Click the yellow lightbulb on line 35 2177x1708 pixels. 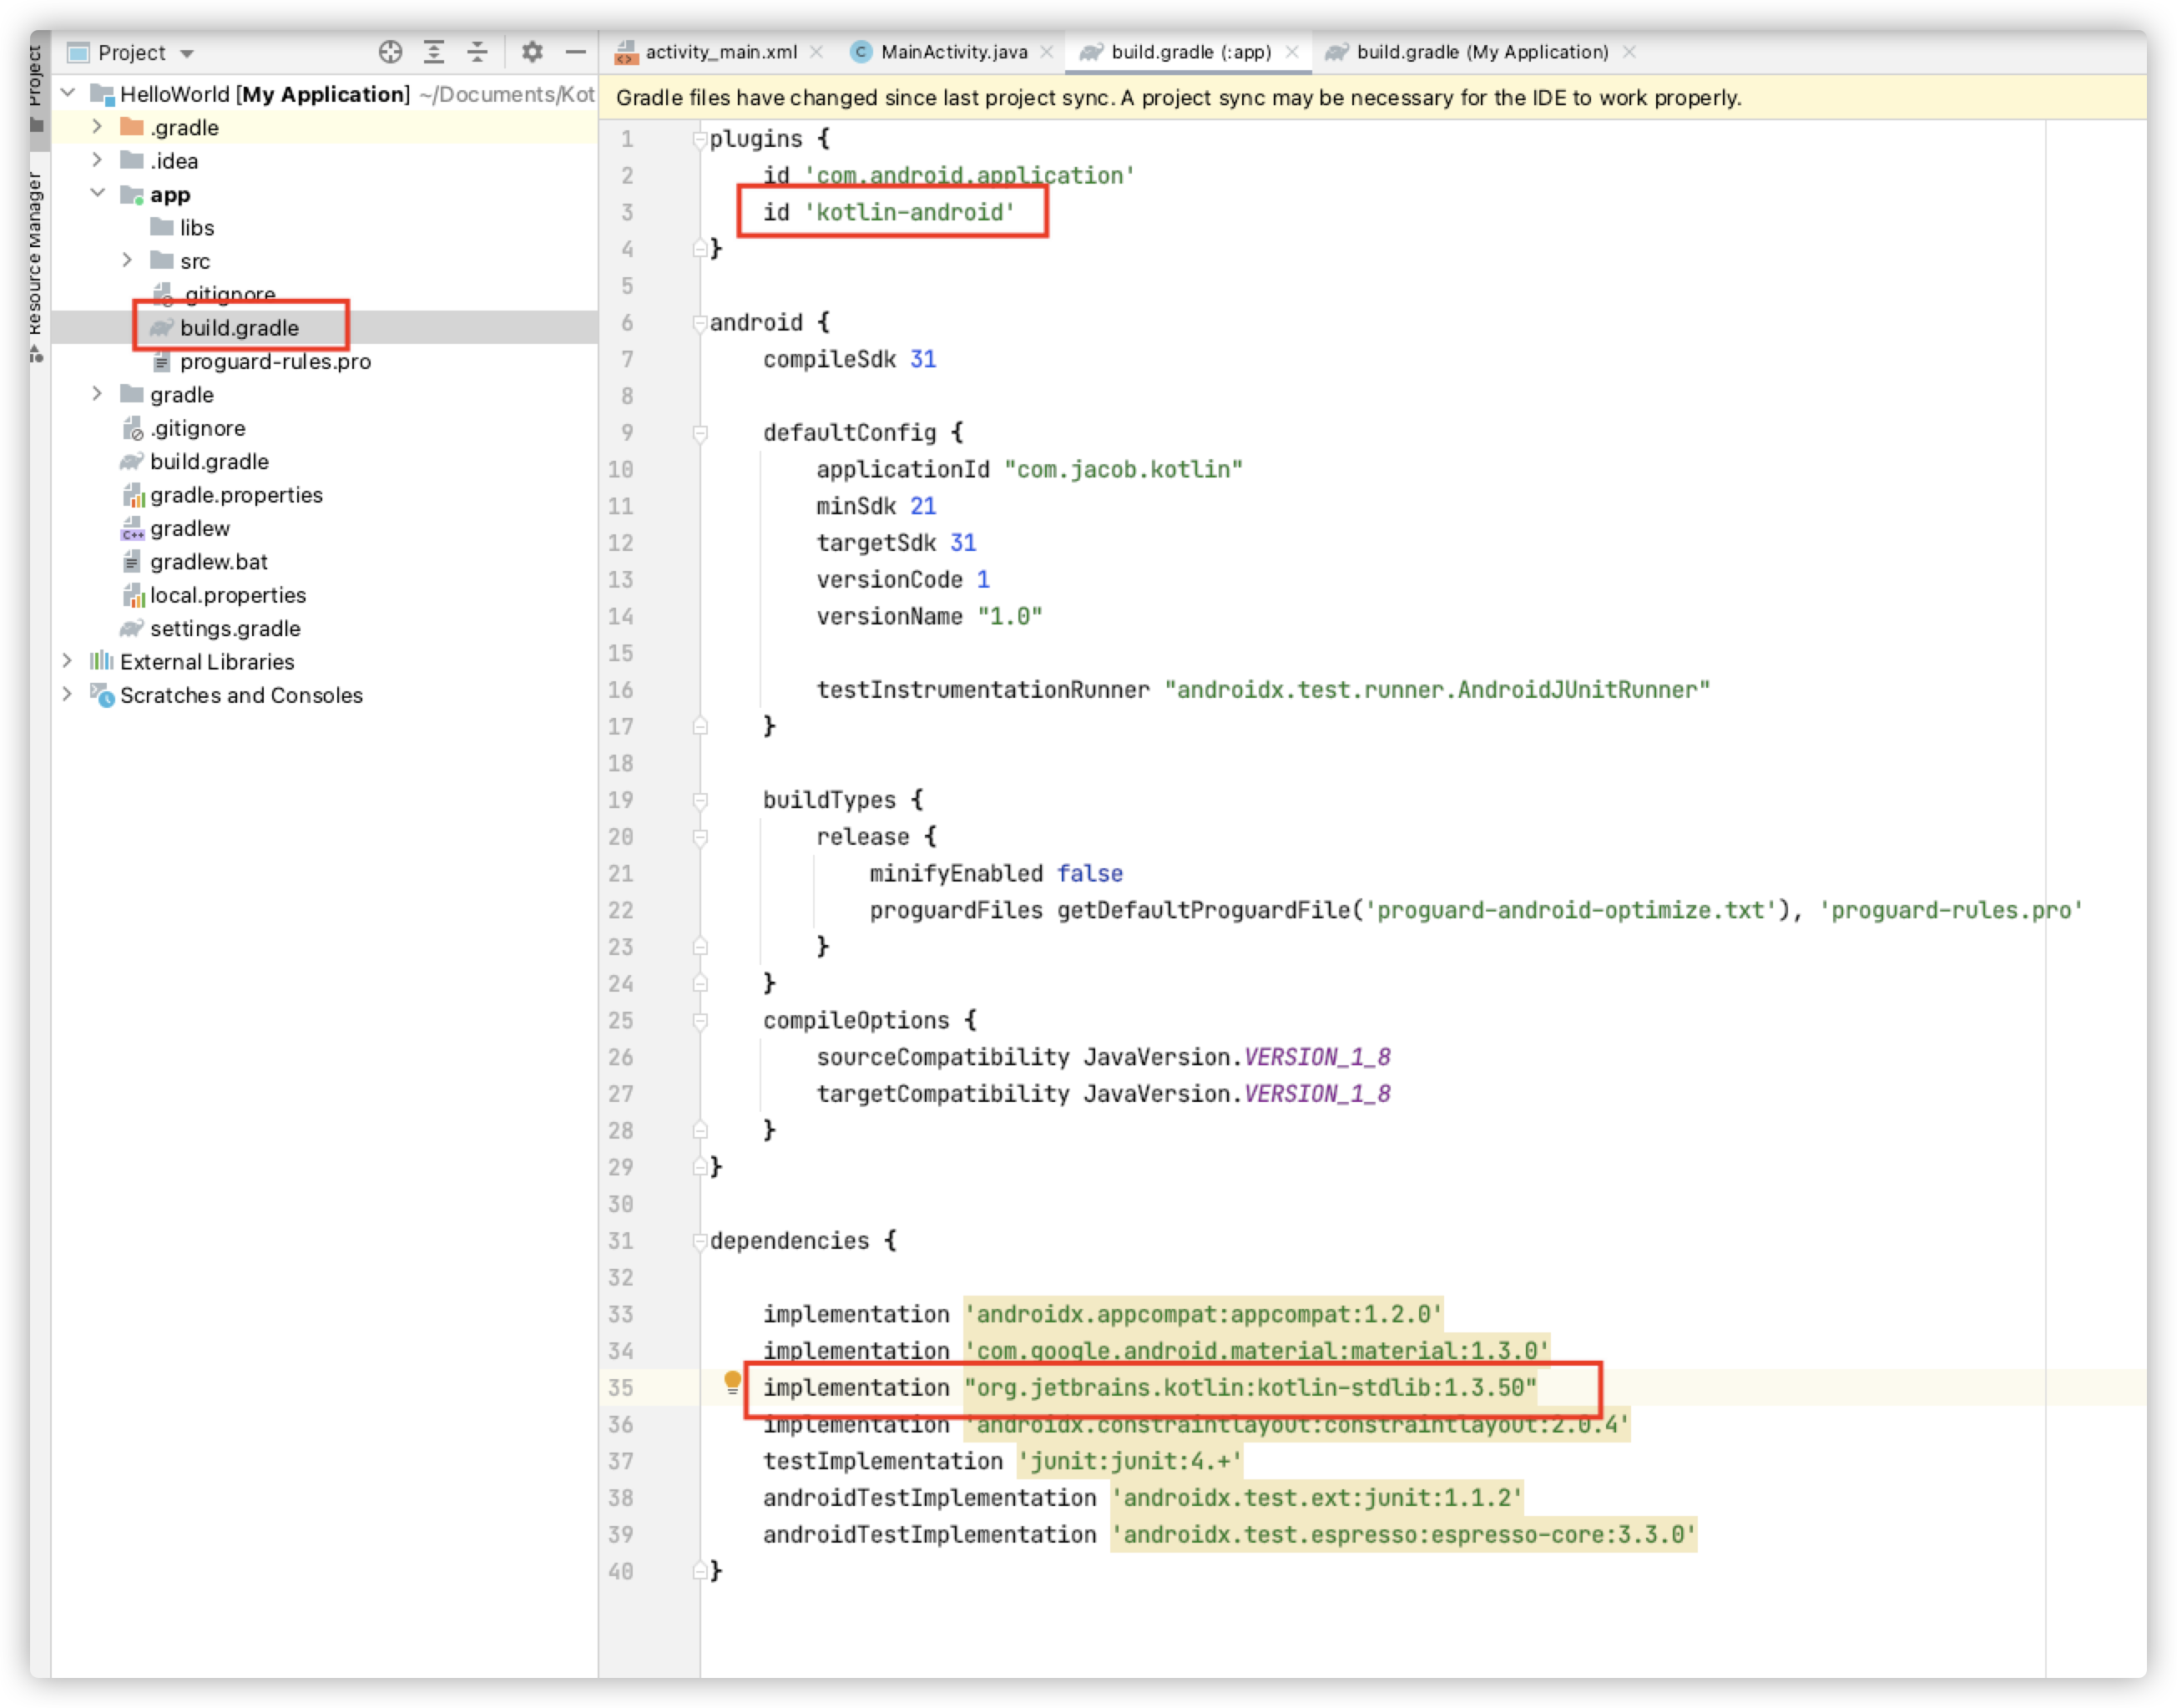tap(732, 1382)
